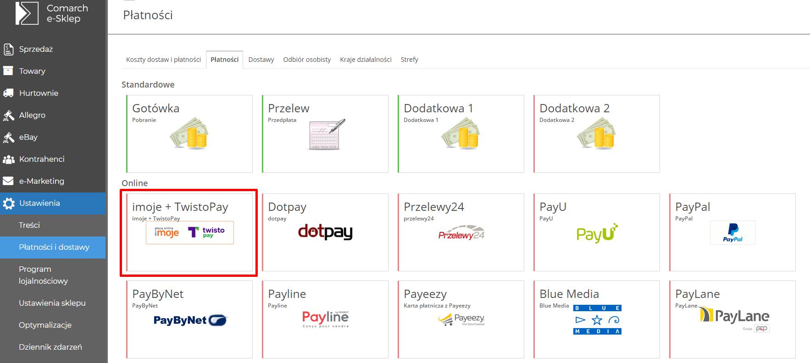
Task: Open the Przelewy24 card title
Action: [434, 207]
